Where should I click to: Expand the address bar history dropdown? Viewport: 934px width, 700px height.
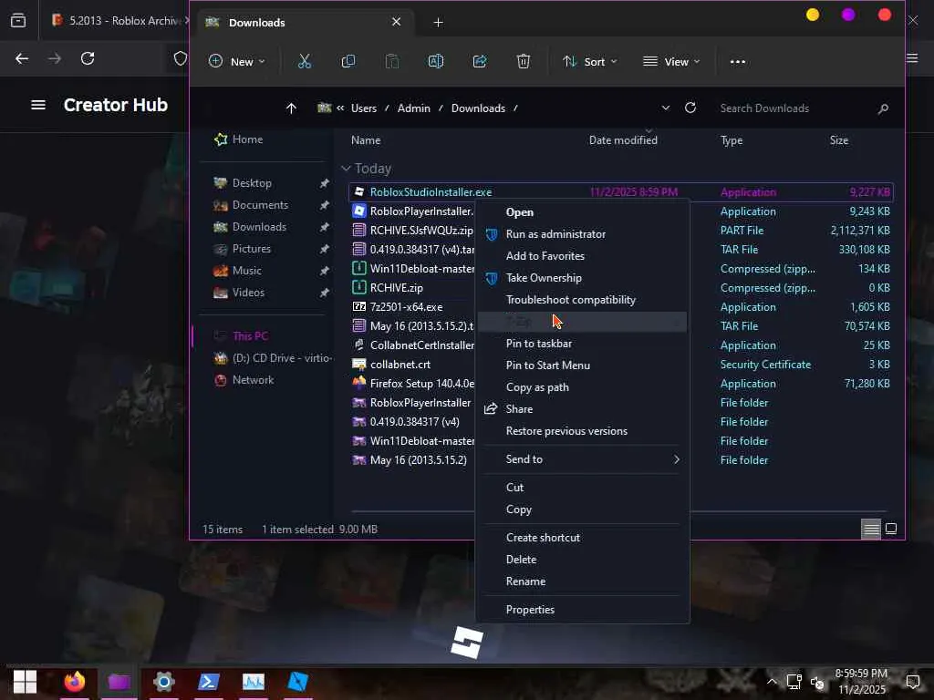[x=665, y=108]
